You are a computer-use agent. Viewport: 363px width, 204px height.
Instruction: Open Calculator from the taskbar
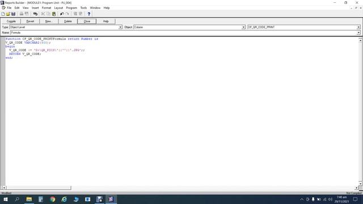pos(41,199)
